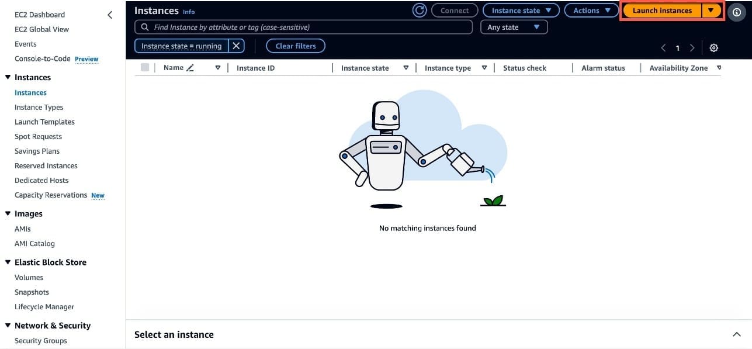
Task: Click the refresh instances icon
Action: (x=420, y=11)
